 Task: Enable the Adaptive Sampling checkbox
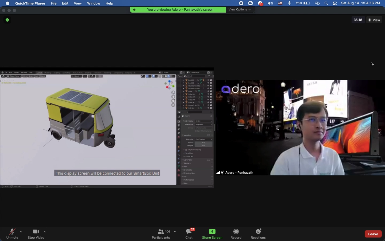pyautogui.click(x=187, y=150)
